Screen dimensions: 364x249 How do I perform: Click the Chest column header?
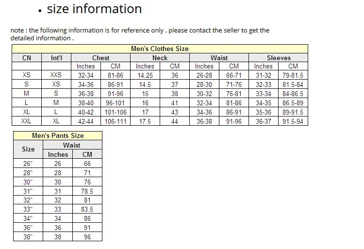(x=100, y=58)
